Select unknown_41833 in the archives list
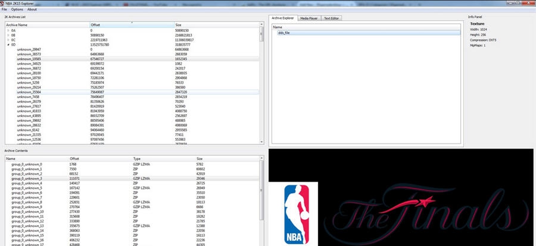 tap(29, 111)
